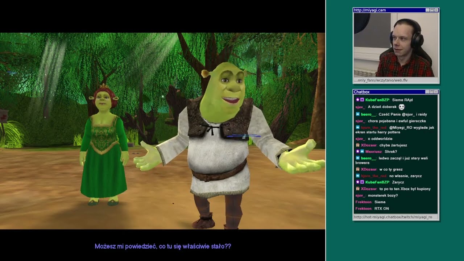Click the webcam video feed thumbnail
The image size is (464, 261).
[x=396, y=45]
